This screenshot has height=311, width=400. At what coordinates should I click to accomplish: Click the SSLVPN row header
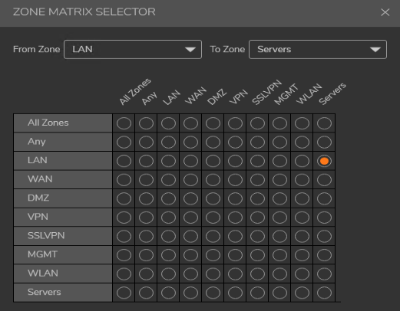point(63,236)
